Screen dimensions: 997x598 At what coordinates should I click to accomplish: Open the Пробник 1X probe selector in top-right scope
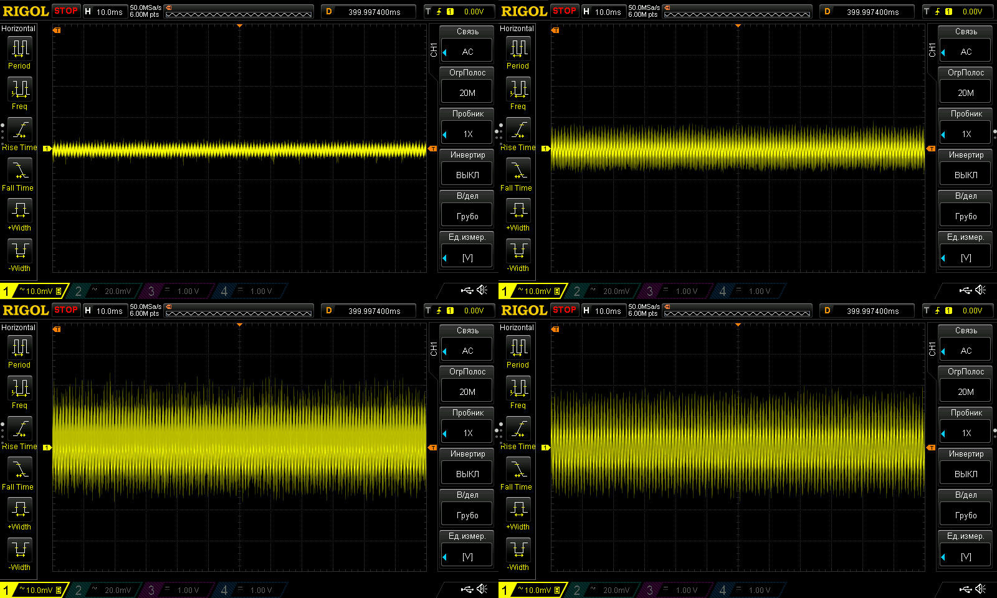pyautogui.click(x=966, y=134)
